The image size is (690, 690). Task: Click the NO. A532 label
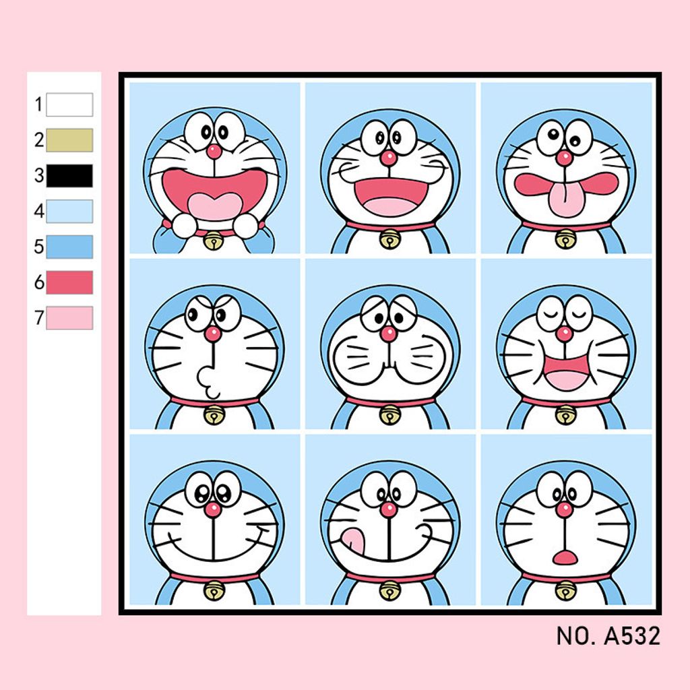[608, 636]
